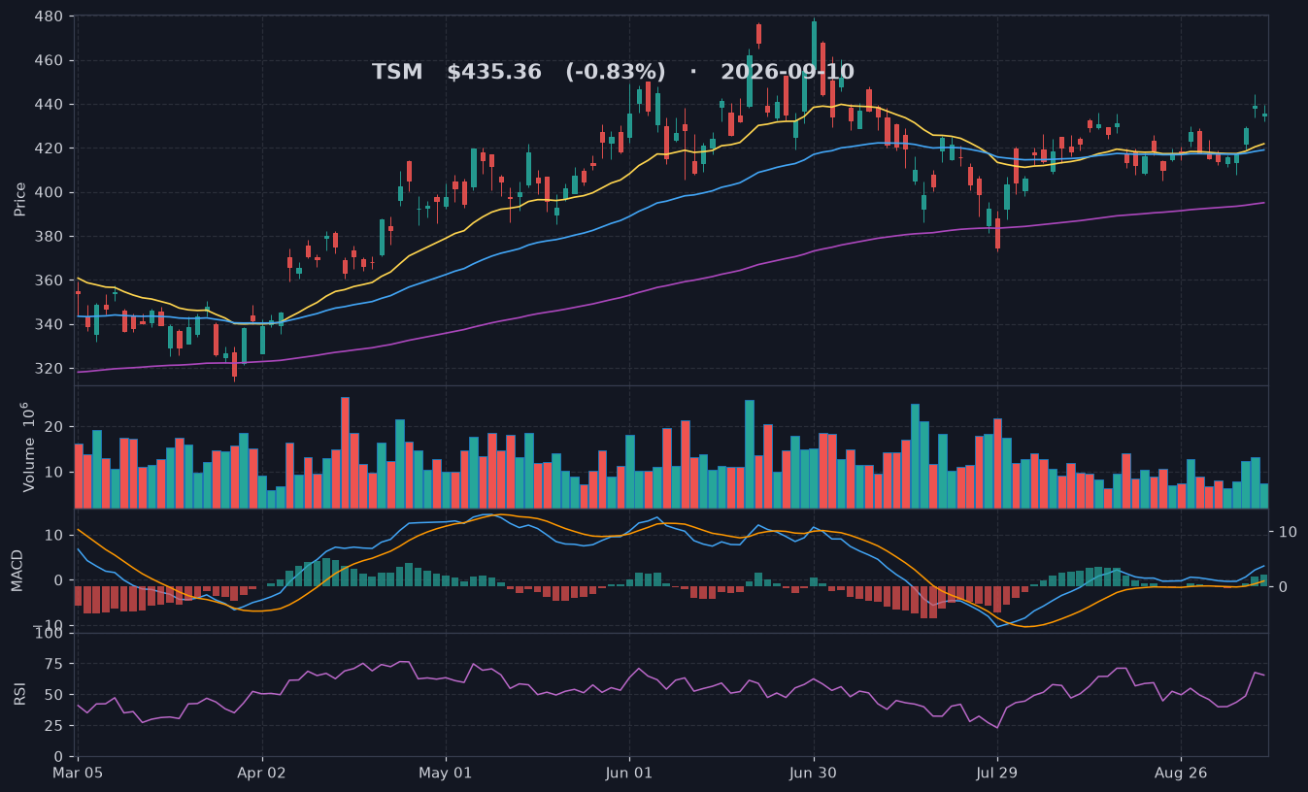The height and width of the screenshot is (792, 1308).
Task: Click the 360 price tick label
Action: (50, 280)
